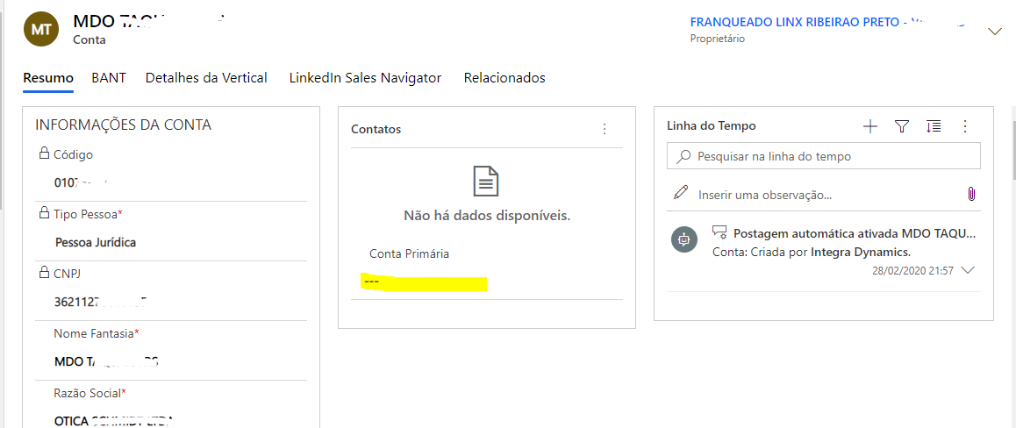This screenshot has height=428, width=1016.
Task: Click the timeline sort/expand records icon
Action: [934, 126]
